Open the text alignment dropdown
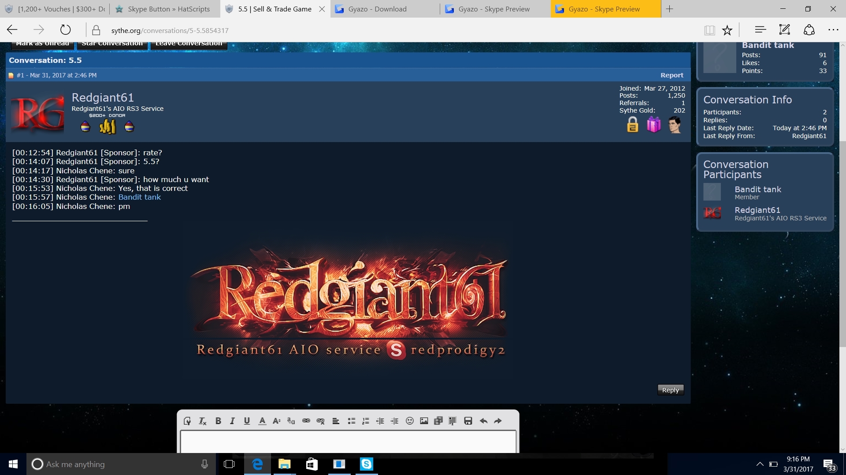 pos(336,421)
